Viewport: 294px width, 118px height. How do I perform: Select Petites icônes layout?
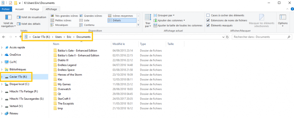click(61, 20)
